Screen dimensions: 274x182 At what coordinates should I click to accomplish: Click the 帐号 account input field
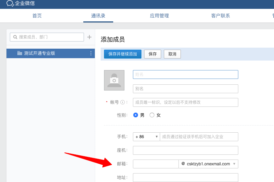click(185, 102)
